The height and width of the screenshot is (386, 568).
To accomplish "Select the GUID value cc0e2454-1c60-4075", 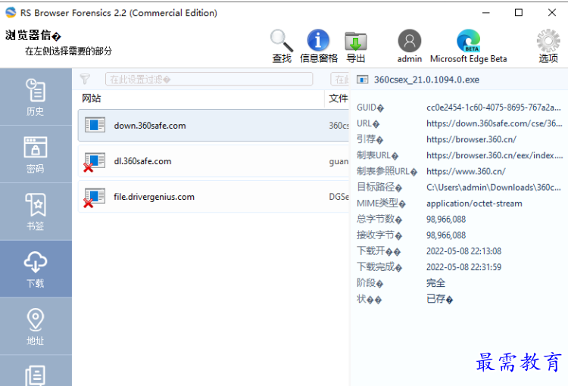I will tap(493, 107).
